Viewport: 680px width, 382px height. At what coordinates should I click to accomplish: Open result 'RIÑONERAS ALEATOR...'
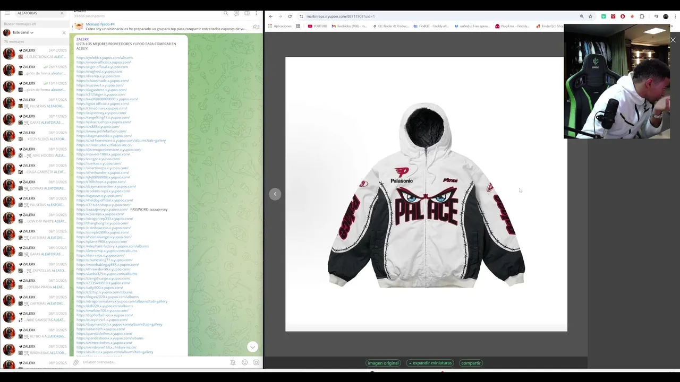(35, 350)
